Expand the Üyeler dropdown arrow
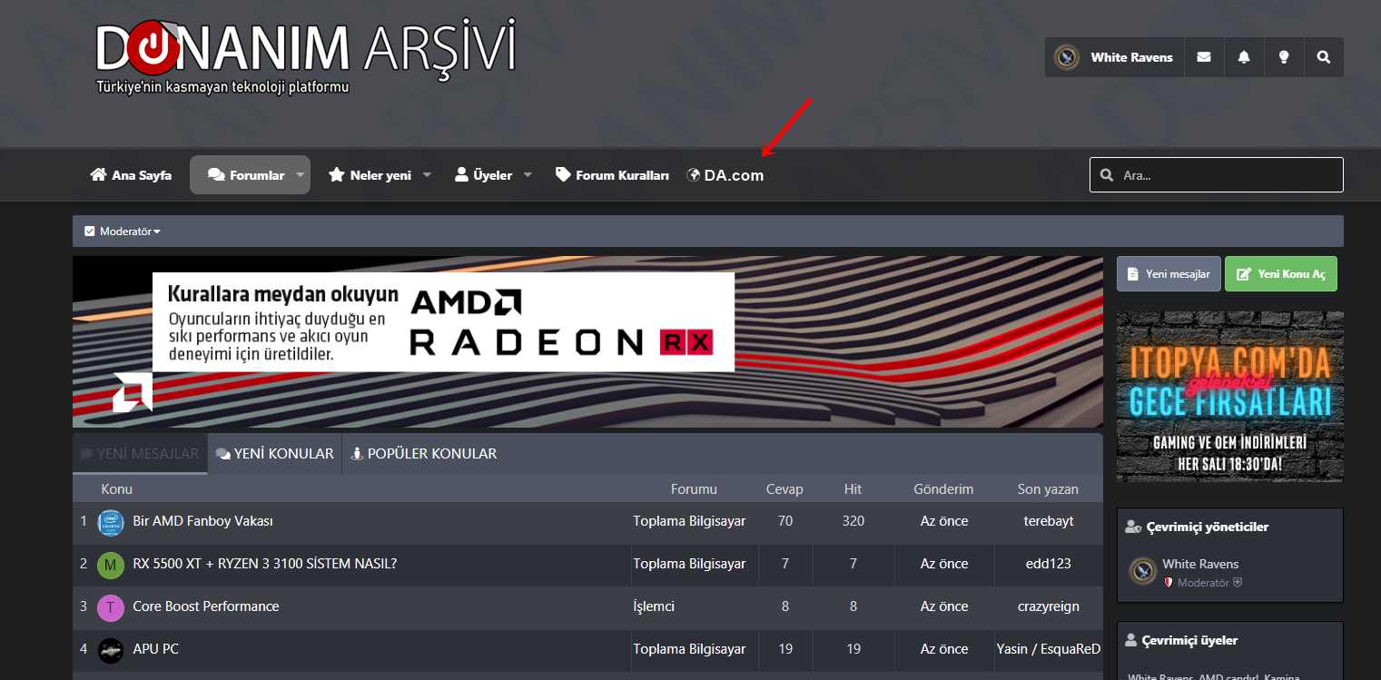The height and width of the screenshot is (680, 1381). pos(528,175)
